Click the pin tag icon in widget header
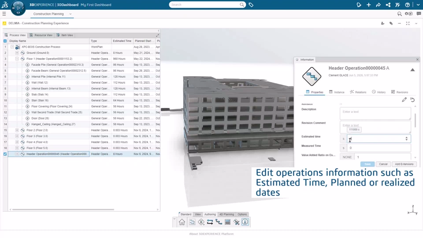423x238 pixels. pos(391,23)
